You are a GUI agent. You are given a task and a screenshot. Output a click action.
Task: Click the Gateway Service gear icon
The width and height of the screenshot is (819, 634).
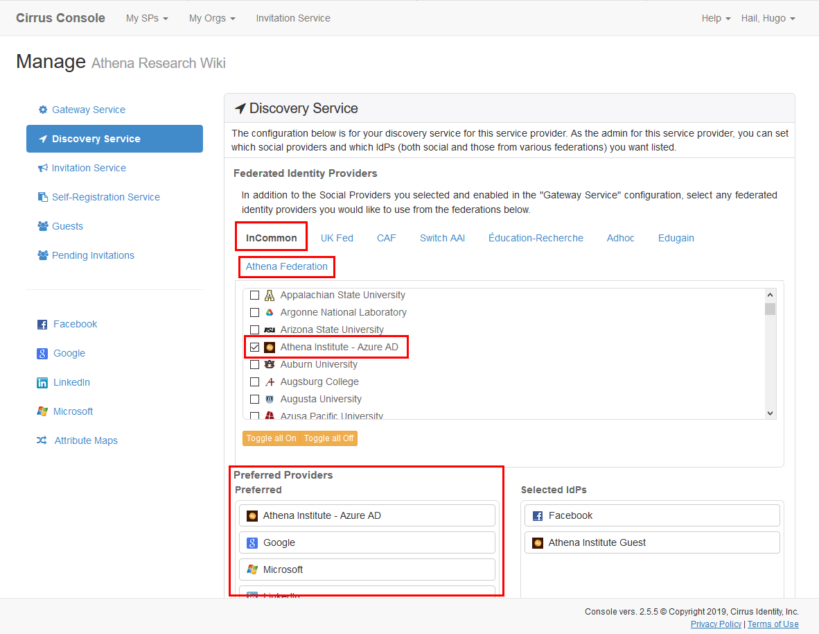pyautogui.click(x=43, y=110)
